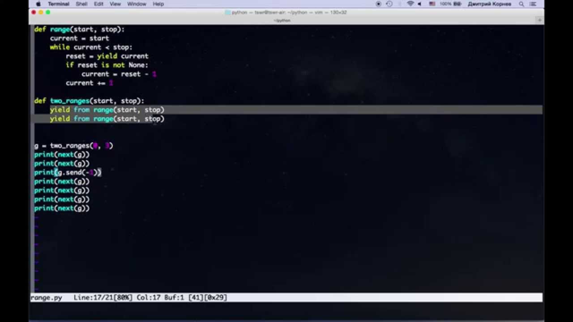
Task: Open the volume control icon
Action: click(x=420, y=4)
